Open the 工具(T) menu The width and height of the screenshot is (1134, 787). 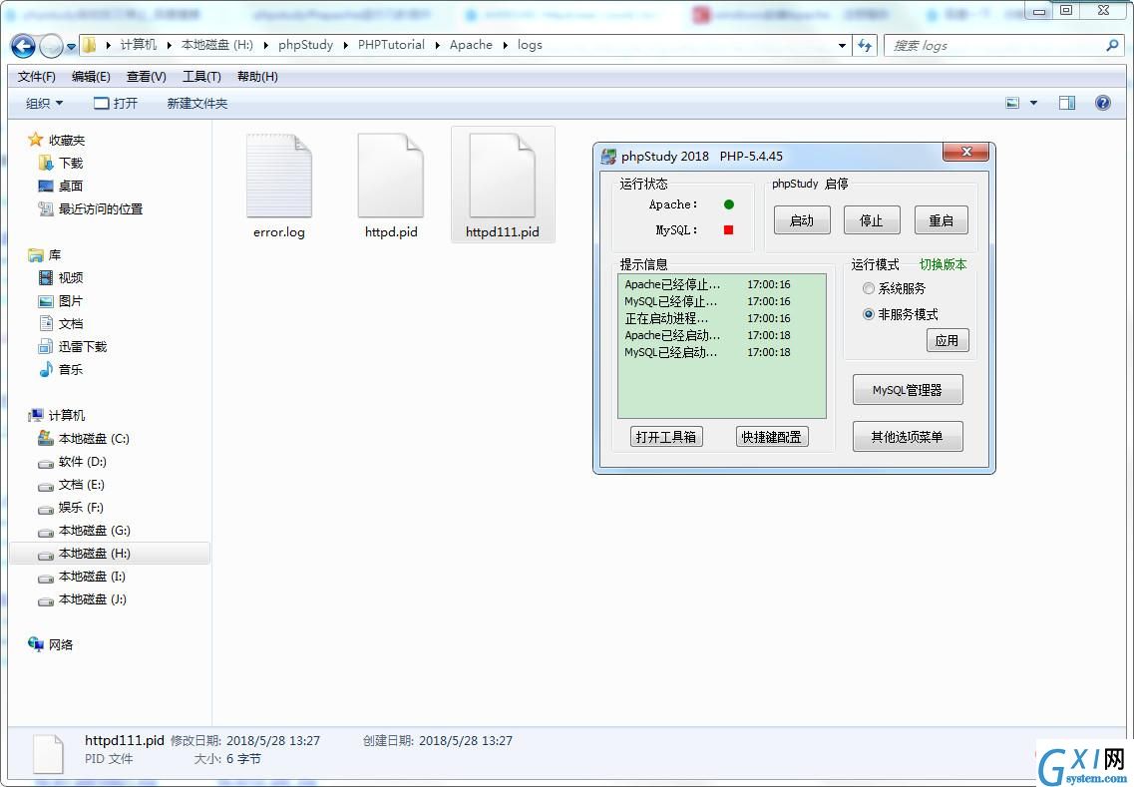click(201, 77)
